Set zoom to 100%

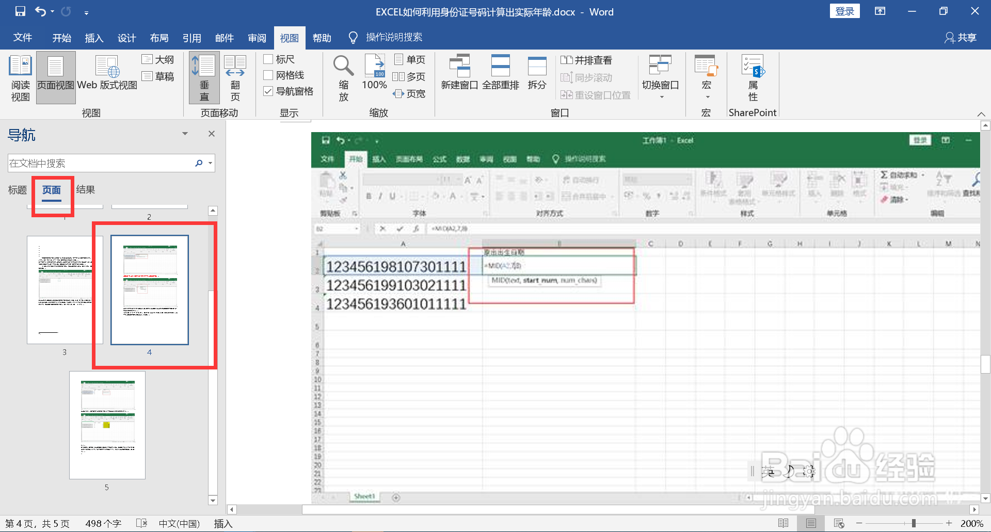375,72
